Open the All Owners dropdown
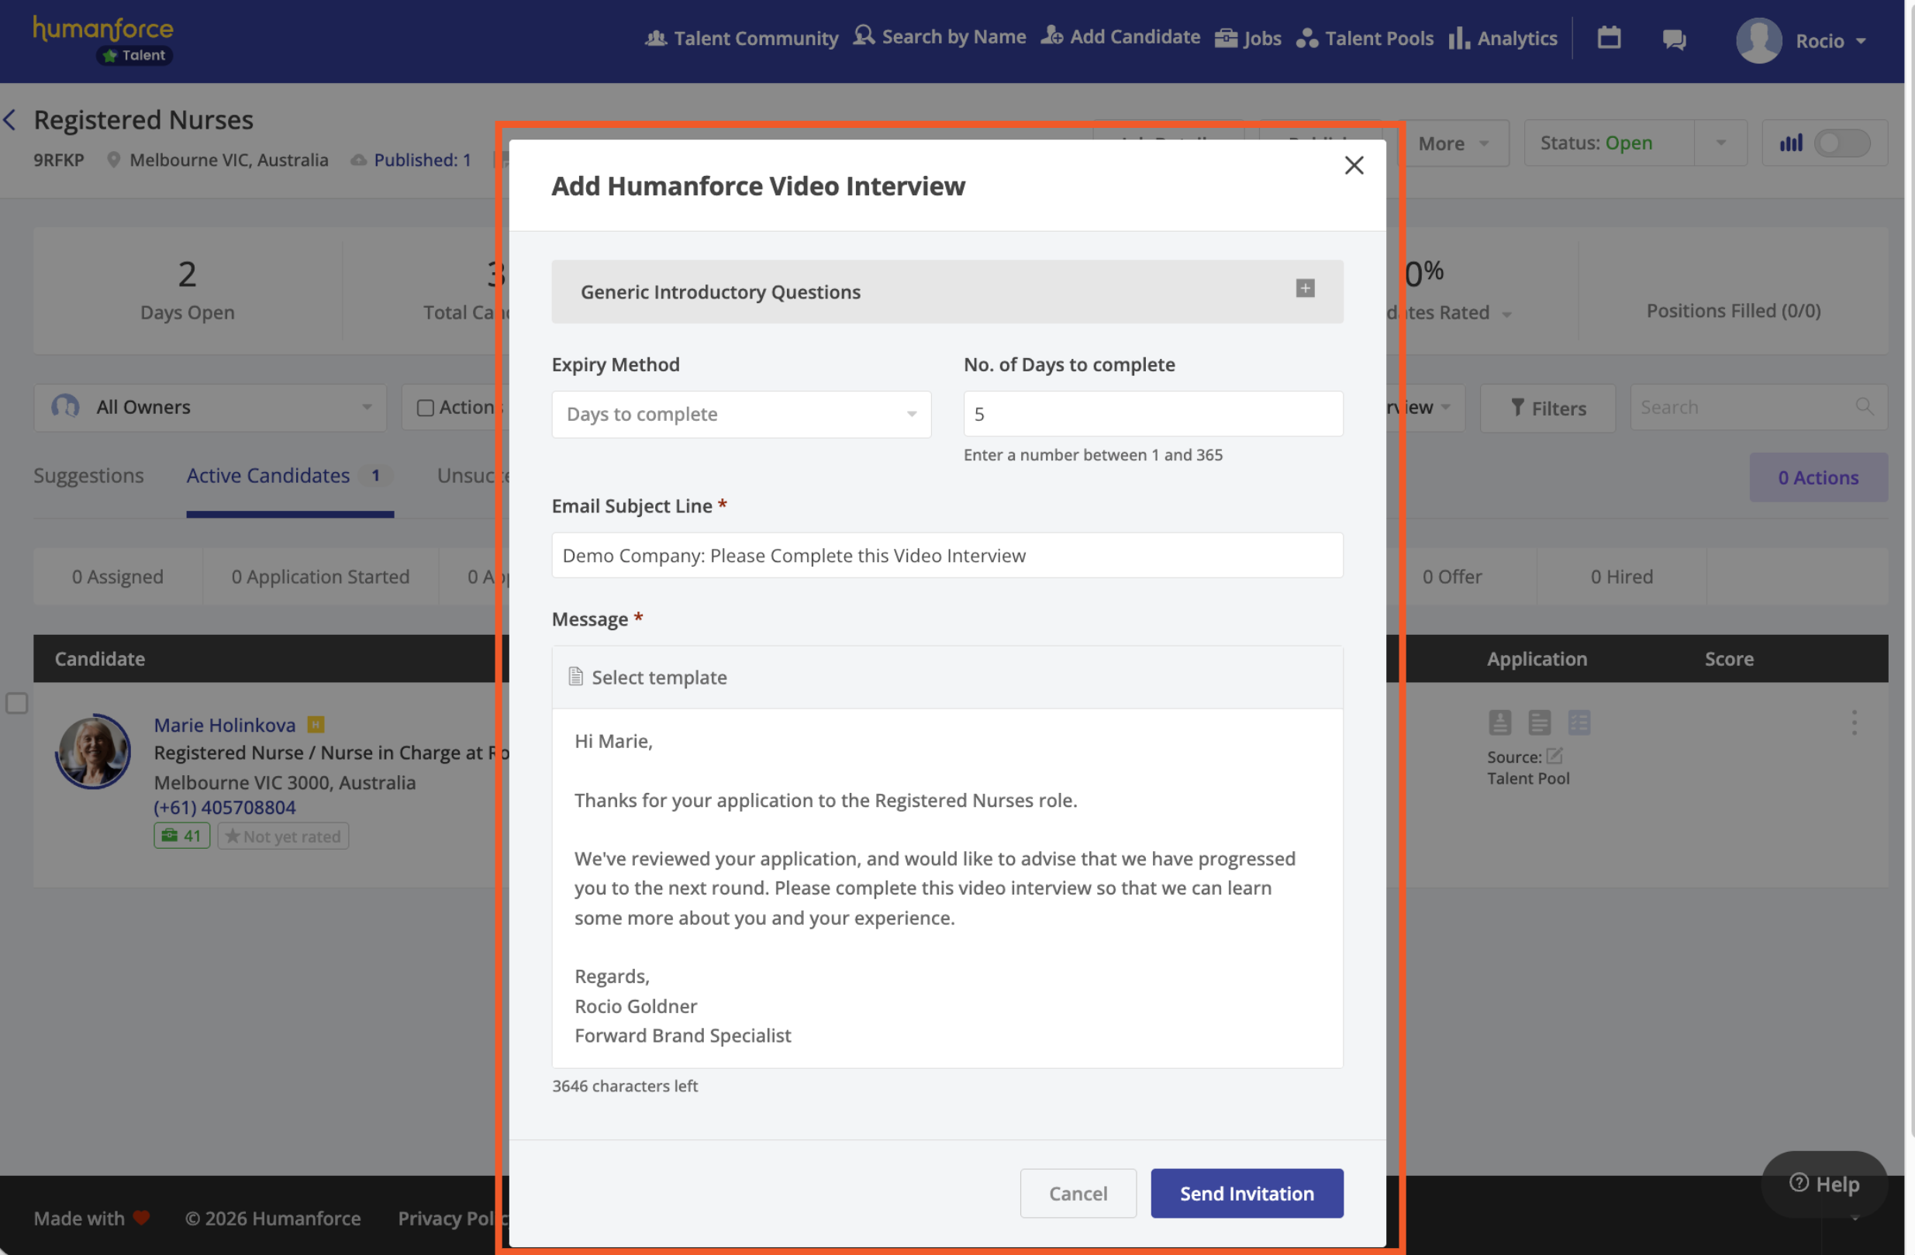The image size is (1915, 1255). click(210, 407)
